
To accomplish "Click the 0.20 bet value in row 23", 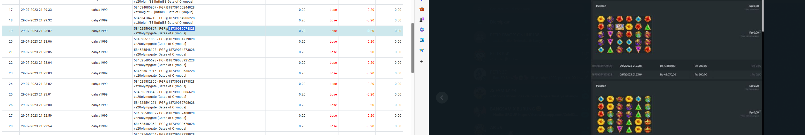I will point(302,74).
